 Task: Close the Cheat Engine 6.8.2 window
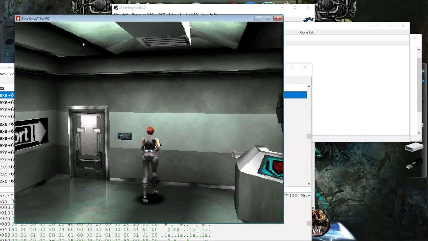click(308, 8)
